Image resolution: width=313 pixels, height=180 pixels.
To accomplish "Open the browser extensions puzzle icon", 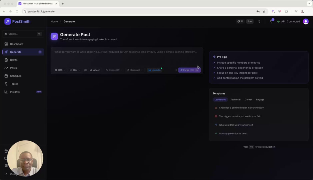I will [286, 11].
